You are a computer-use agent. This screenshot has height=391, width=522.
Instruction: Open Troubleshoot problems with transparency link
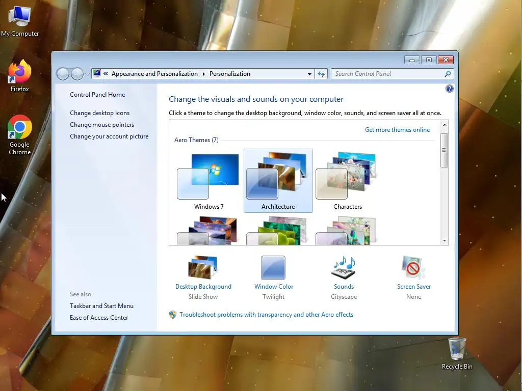pos(266,315)
